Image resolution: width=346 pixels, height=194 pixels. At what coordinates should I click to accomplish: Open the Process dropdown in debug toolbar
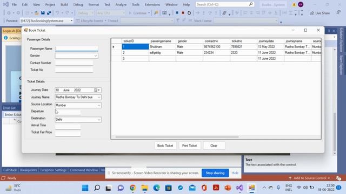tap(71, 20)
